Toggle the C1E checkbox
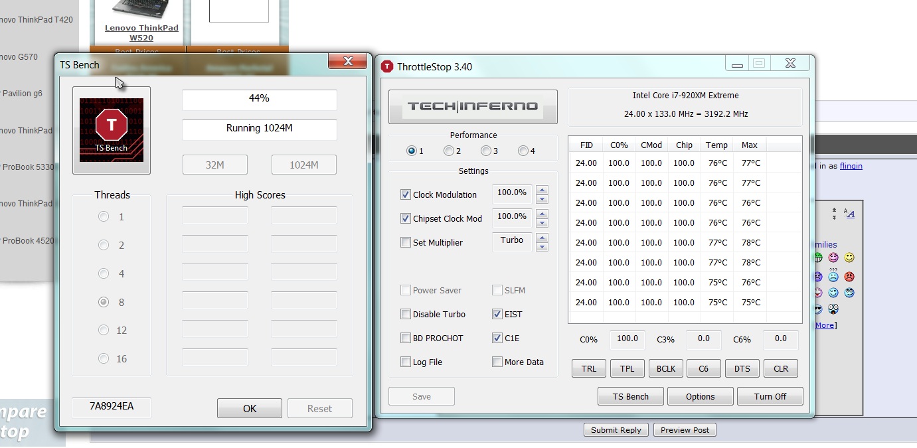 coord(497,338)
